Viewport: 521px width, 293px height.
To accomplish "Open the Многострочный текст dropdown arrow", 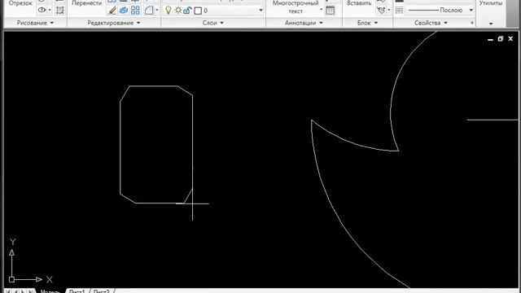I will click(x=322, y=9).
